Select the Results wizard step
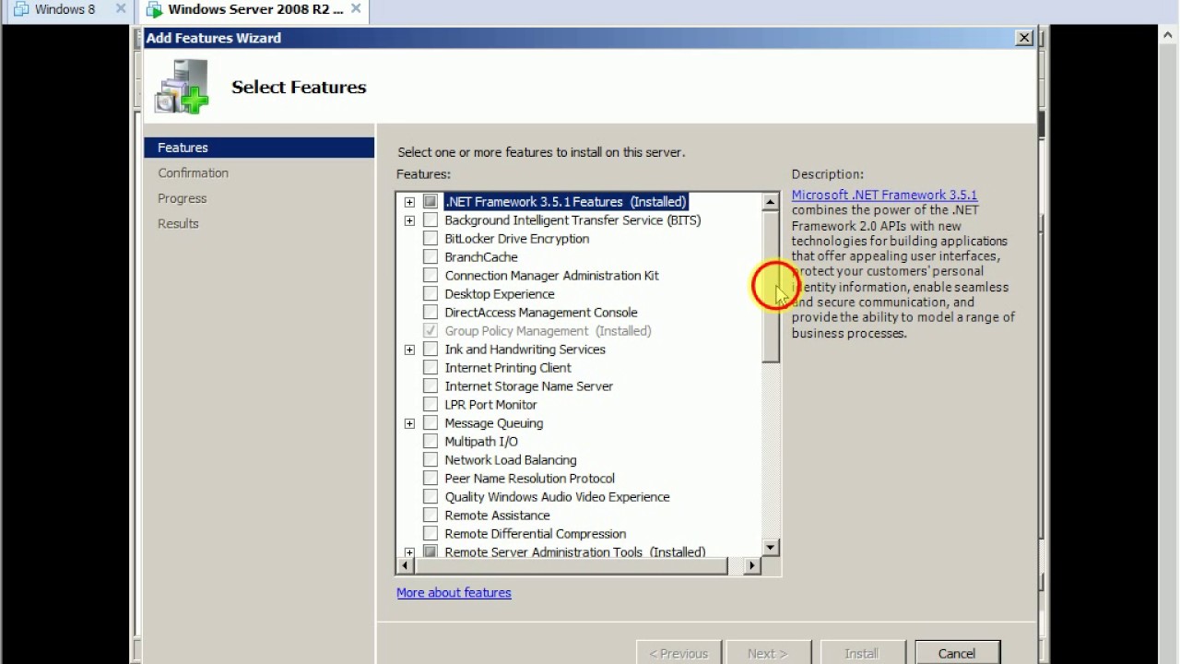Viewport: 1180px width, 664px height. click(x=178, y=223)
